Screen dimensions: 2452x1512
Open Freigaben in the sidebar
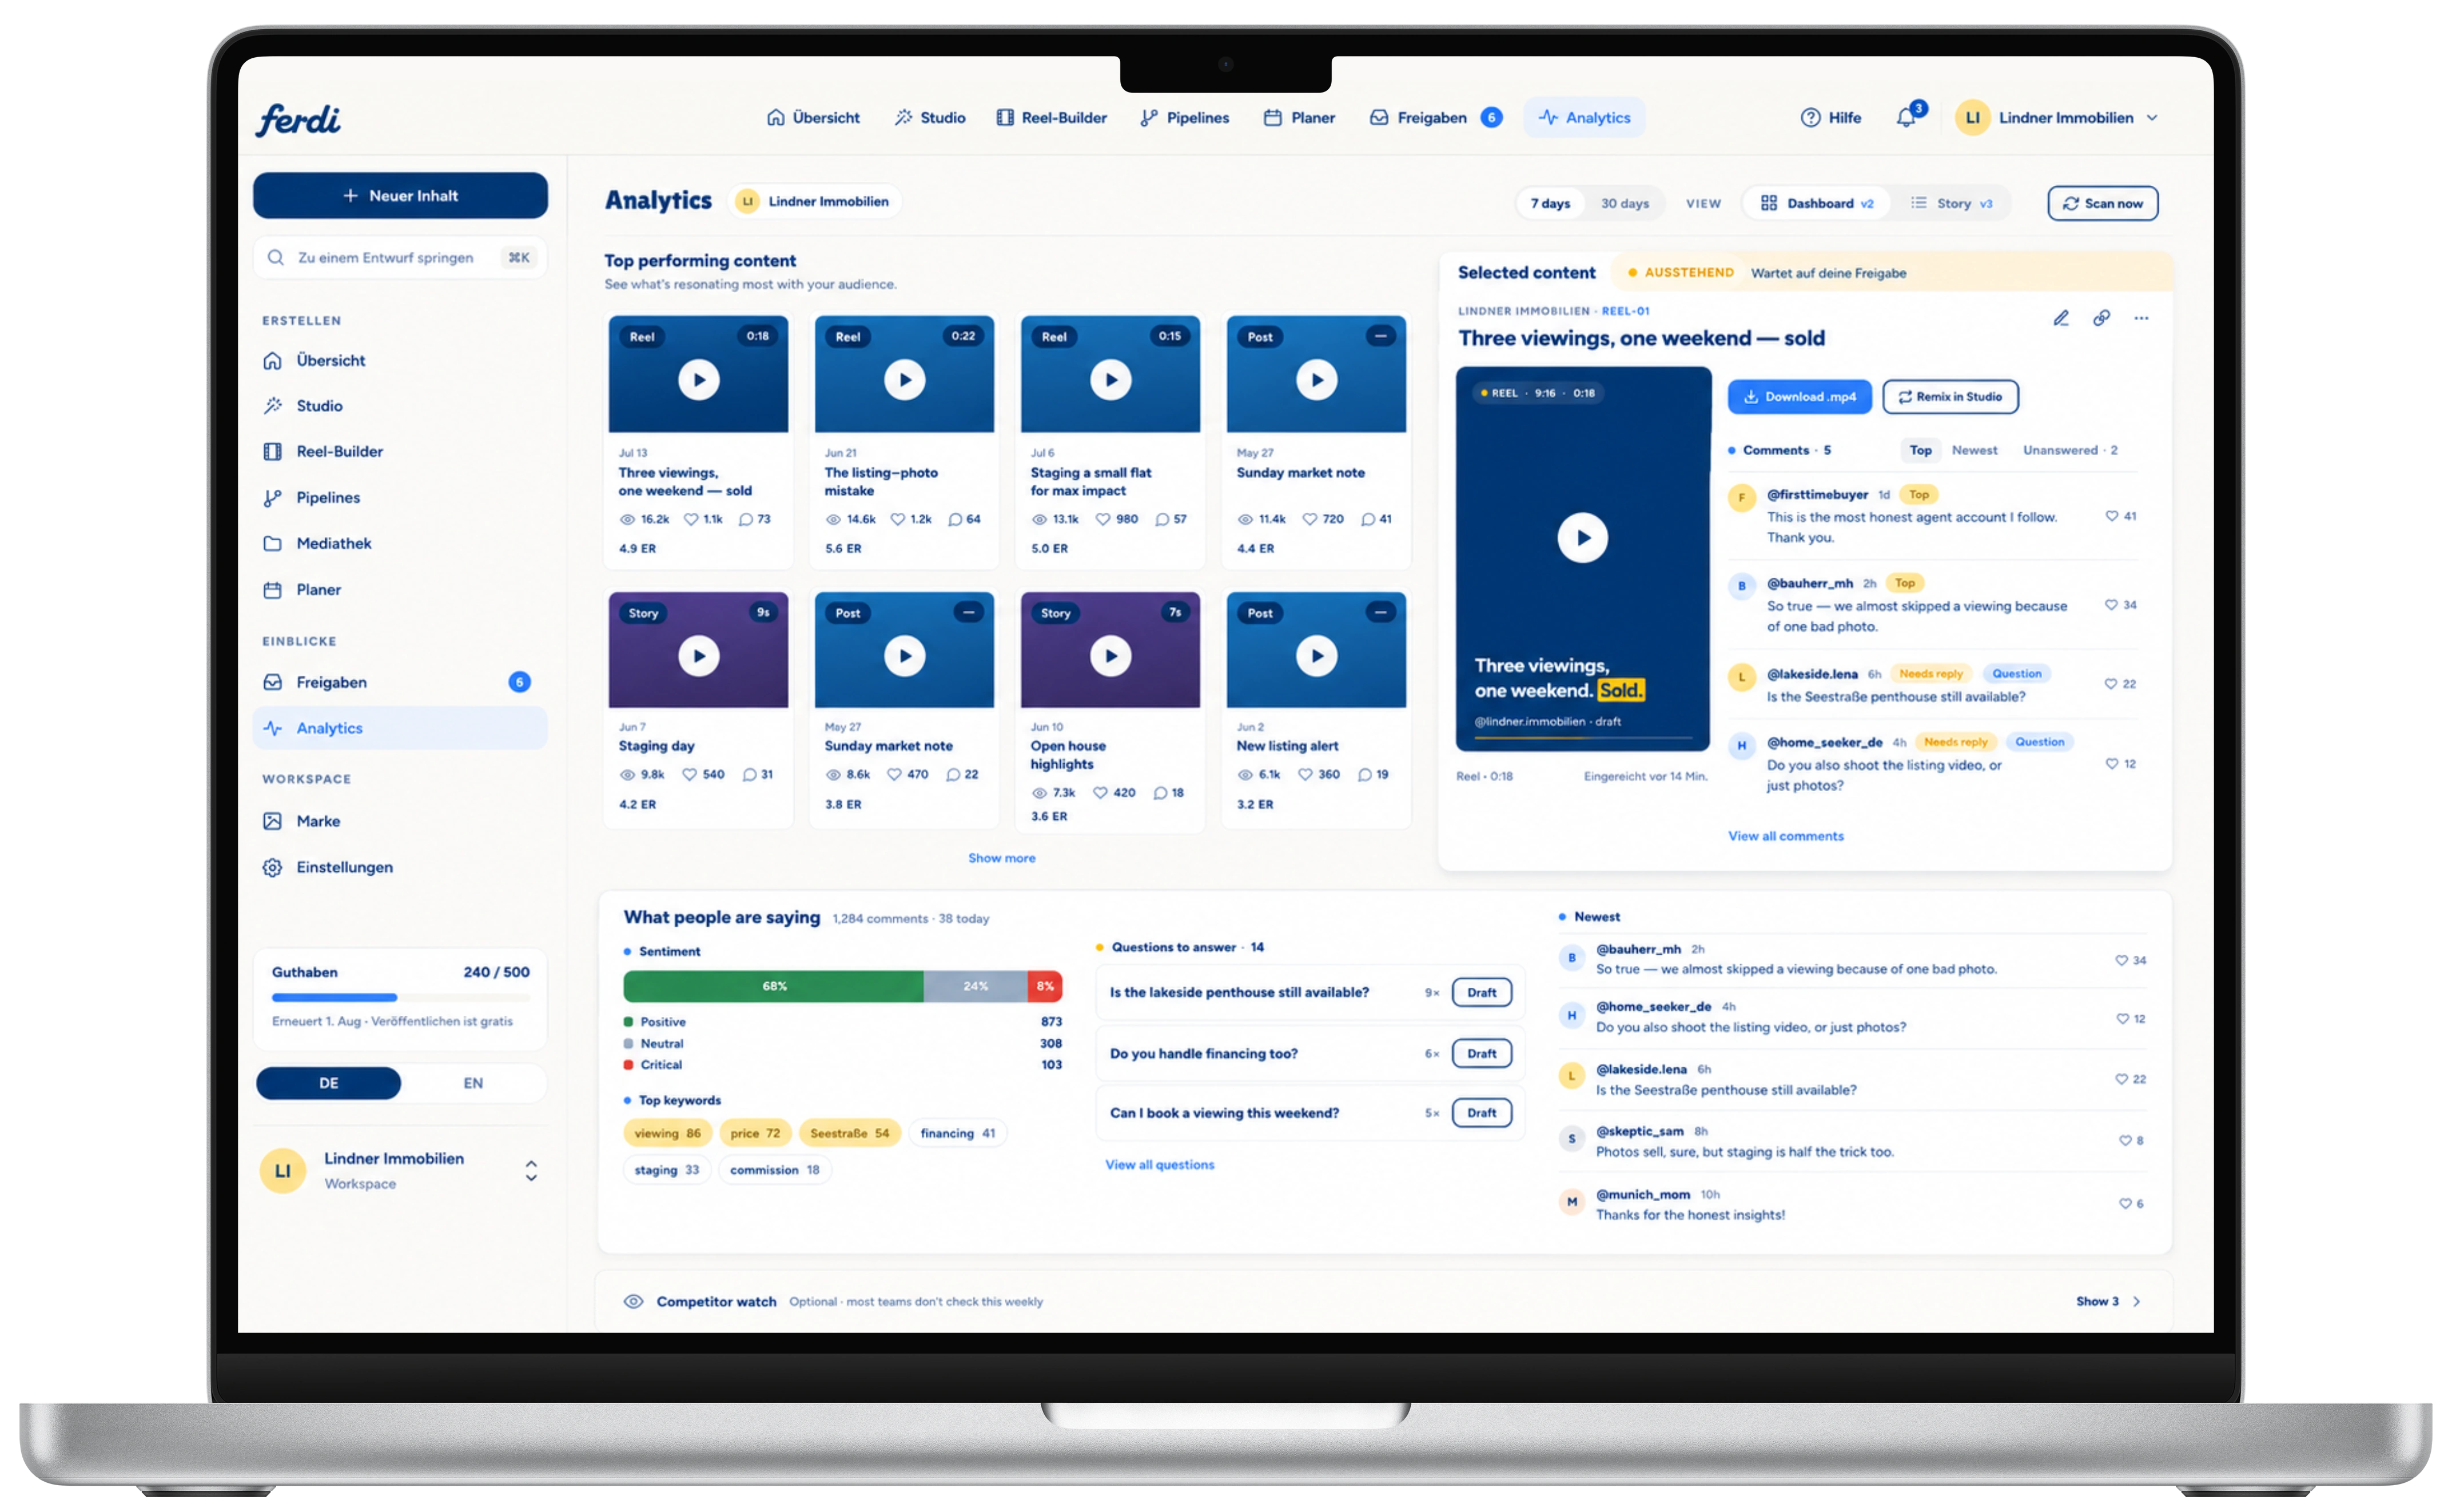pos(400,683)
